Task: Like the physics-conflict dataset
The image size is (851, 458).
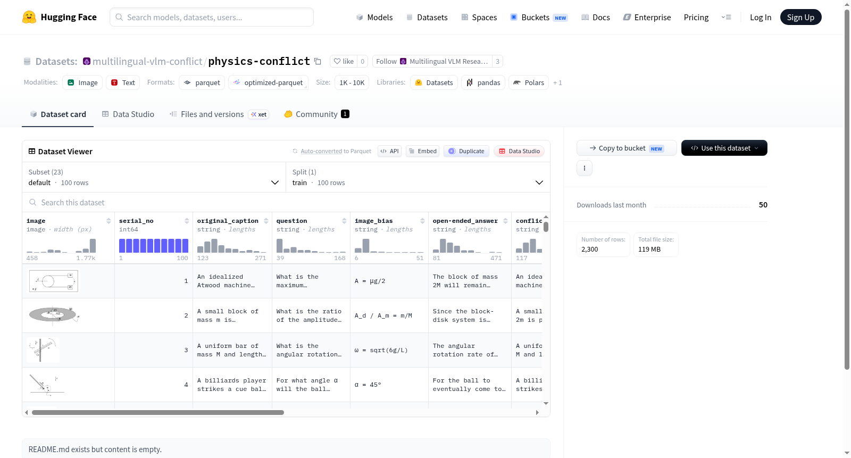Action: (x=344, y=61)
